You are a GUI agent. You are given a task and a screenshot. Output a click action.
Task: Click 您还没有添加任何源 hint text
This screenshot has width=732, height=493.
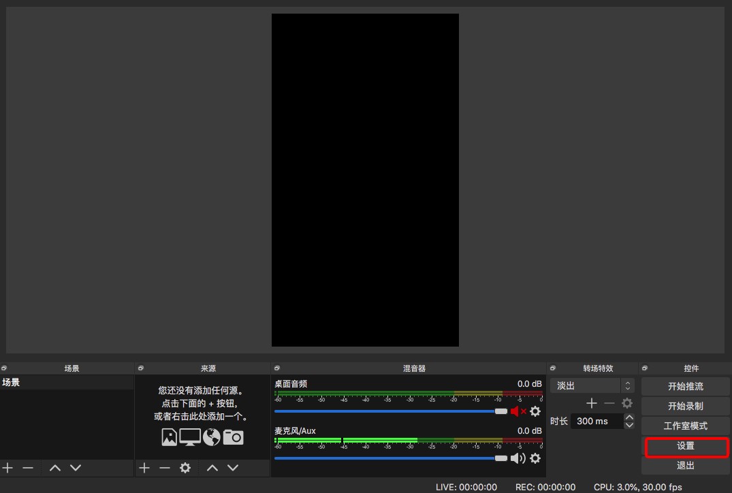(x=200, y=390)
